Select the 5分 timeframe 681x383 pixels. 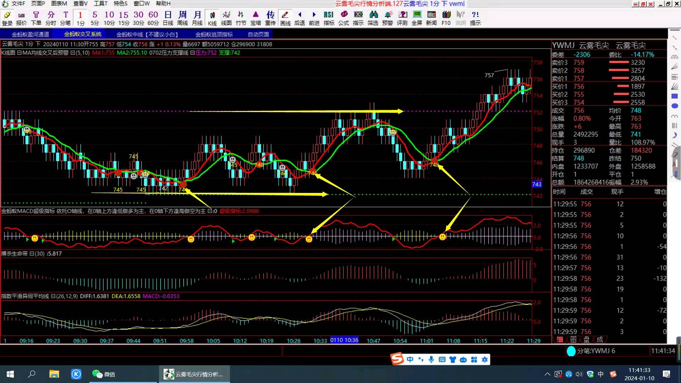pyautogui.click(x=94, y=18)
